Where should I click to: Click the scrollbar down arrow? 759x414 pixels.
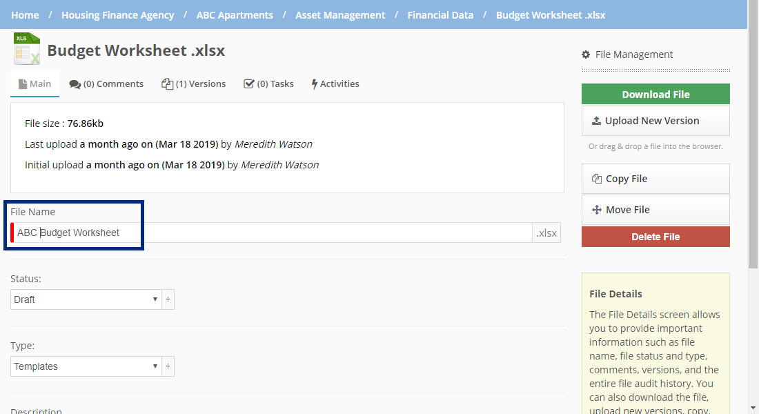click(x=753, y=408)
